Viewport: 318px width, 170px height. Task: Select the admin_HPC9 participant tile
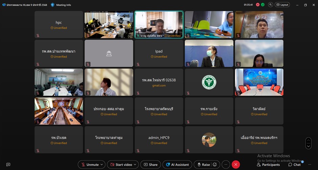(159, 140)
